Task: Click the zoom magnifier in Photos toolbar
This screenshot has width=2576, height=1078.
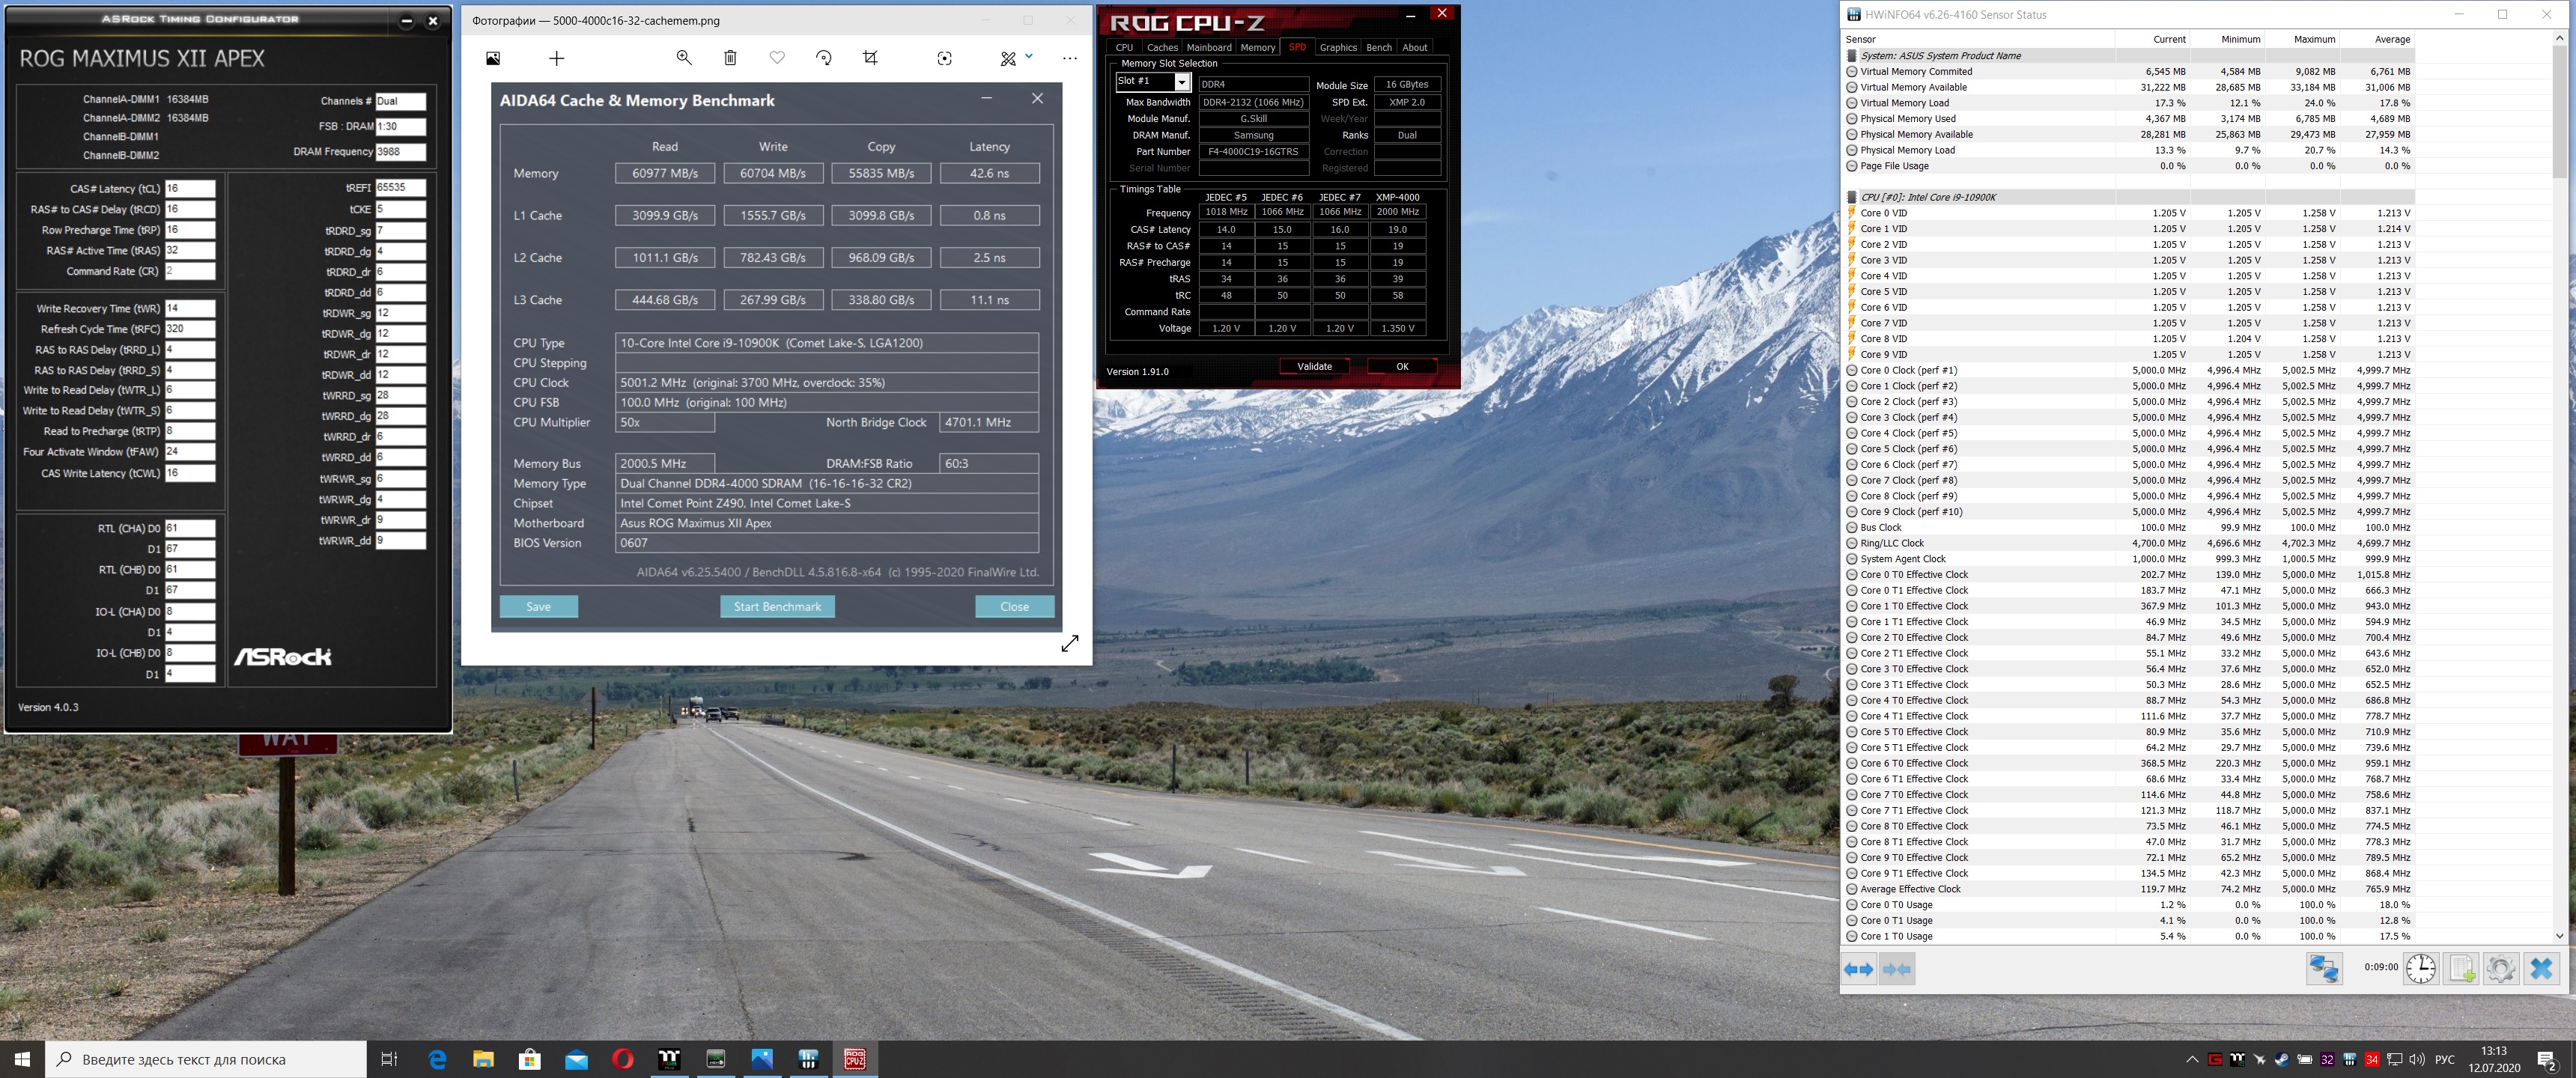Action: click(x=684, y=58)
